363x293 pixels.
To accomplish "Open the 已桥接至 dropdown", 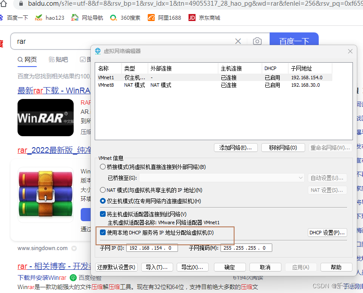I will tap(222, 178).
